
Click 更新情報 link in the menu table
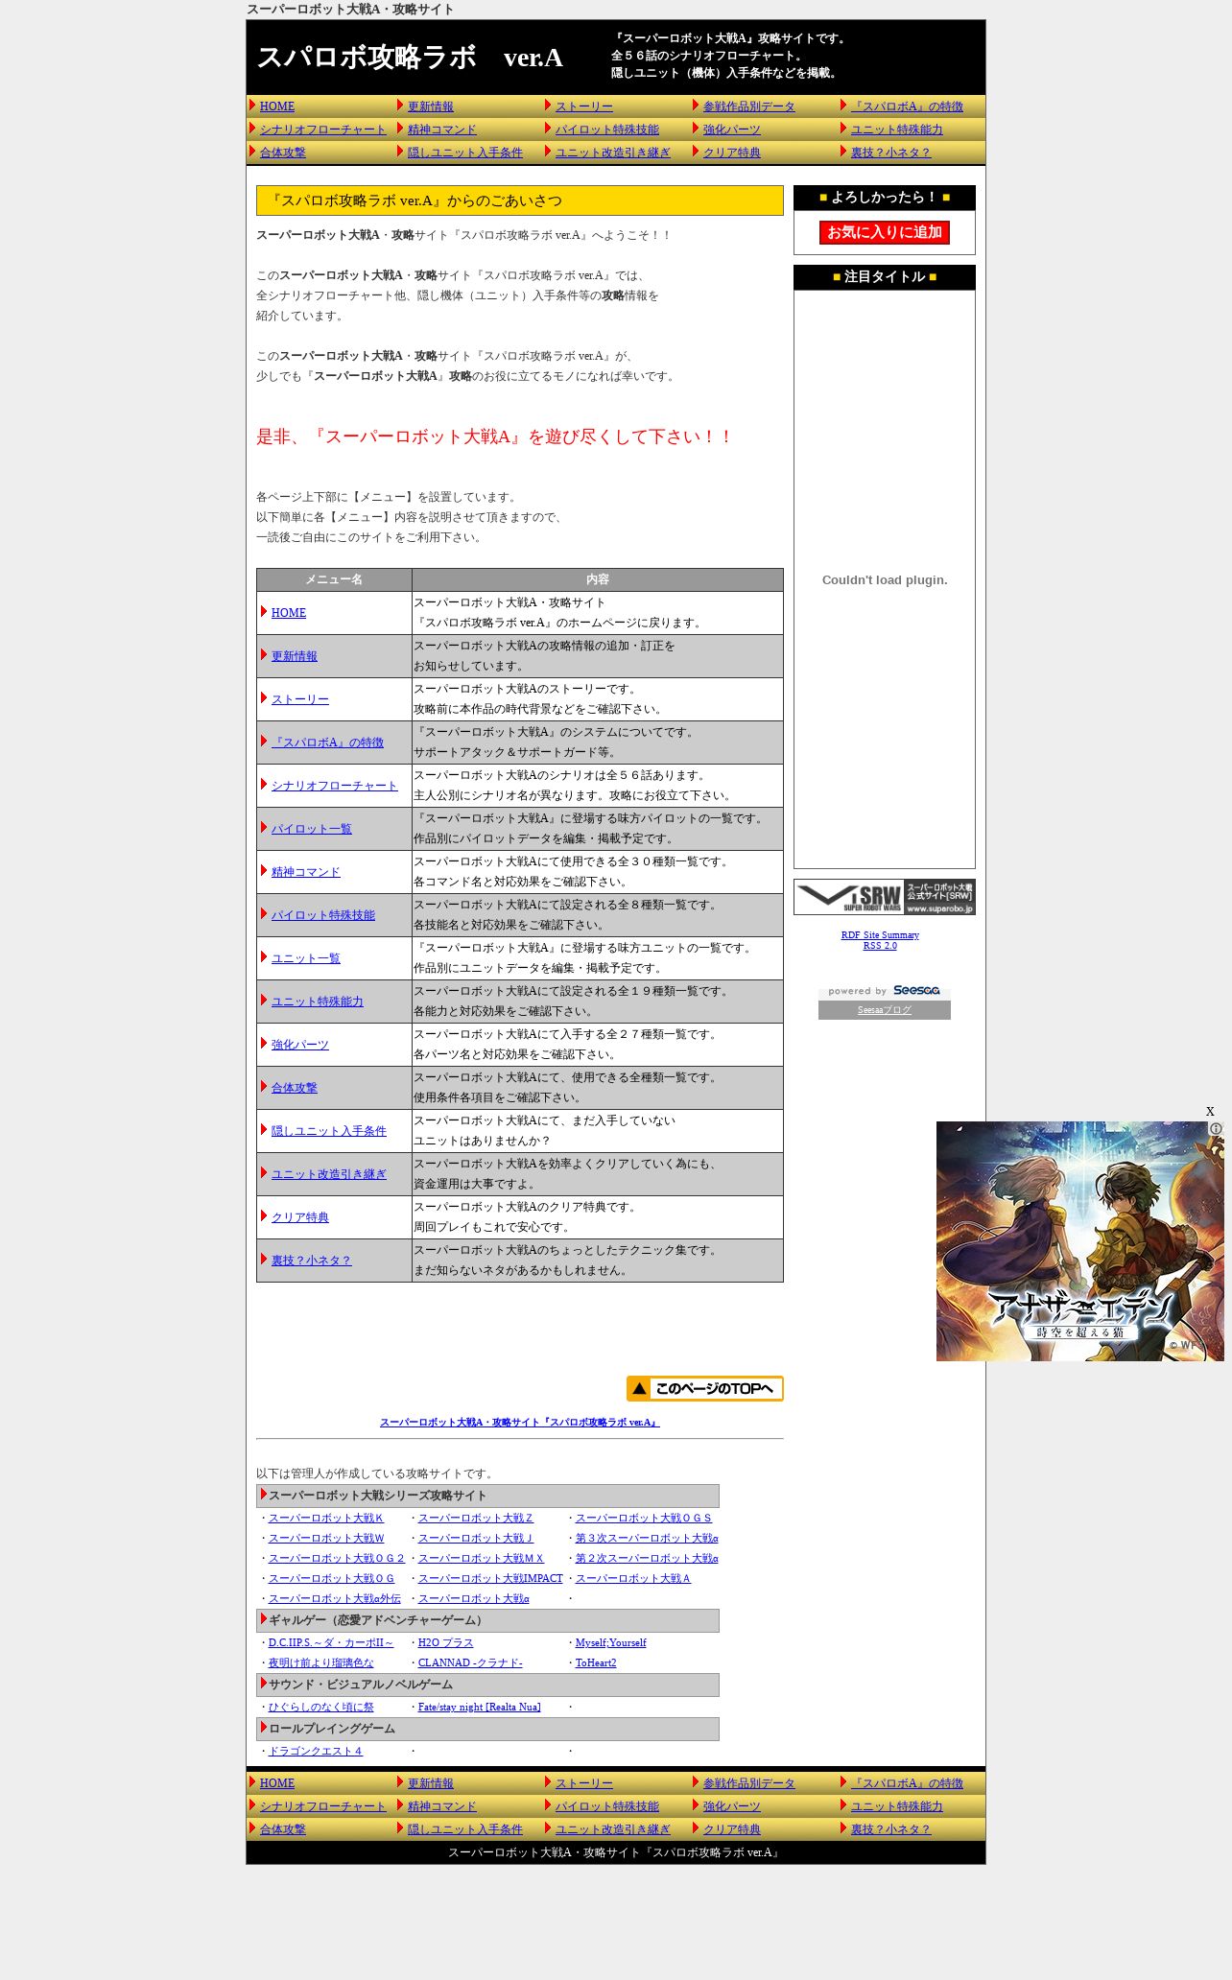pyautogui.click(x=295, y=656)
